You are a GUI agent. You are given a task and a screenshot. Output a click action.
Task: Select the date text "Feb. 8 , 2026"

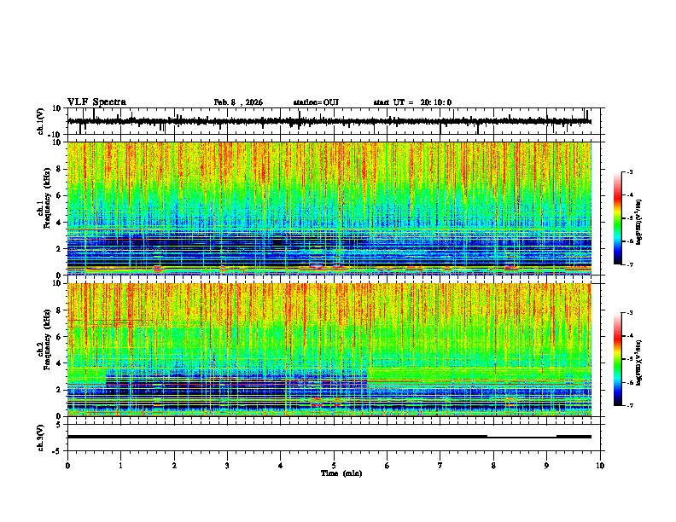click(x=238, y=102)
